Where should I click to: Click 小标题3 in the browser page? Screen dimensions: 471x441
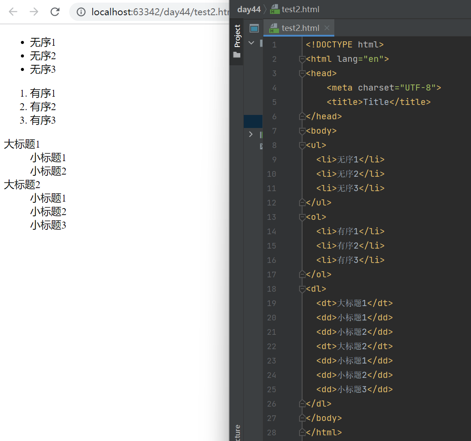48,226
